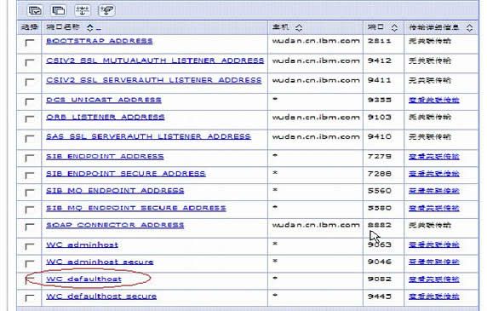Screen dimensions: 487x311
Task: Click the Show Filter View toolbar icon
Action: pos(83,10)
